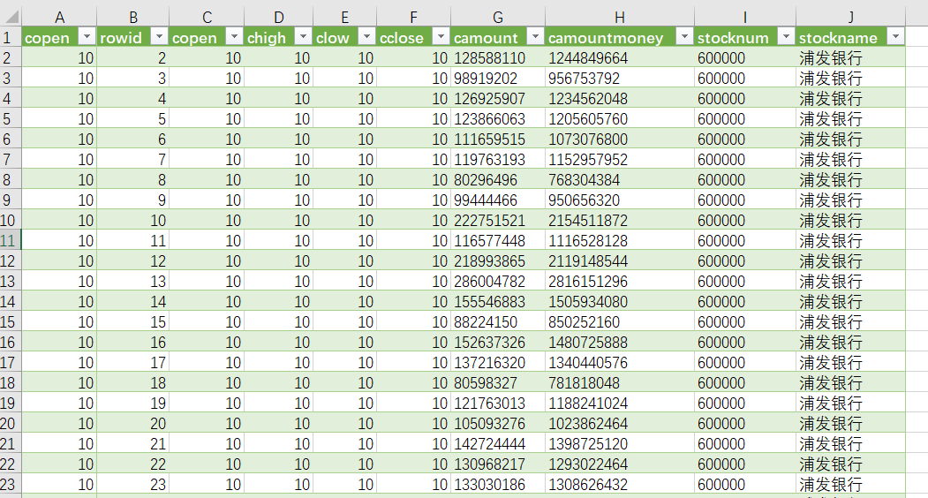Select row 5 header
This screenshot has height=498, width=928.
tap(11, 119)
